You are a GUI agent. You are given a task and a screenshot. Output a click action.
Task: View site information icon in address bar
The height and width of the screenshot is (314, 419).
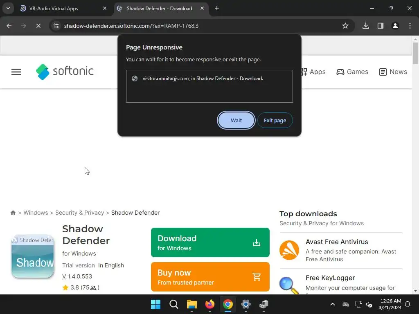[x=56, y=26]
